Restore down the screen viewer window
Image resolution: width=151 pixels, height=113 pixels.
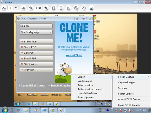coord(141,2)
